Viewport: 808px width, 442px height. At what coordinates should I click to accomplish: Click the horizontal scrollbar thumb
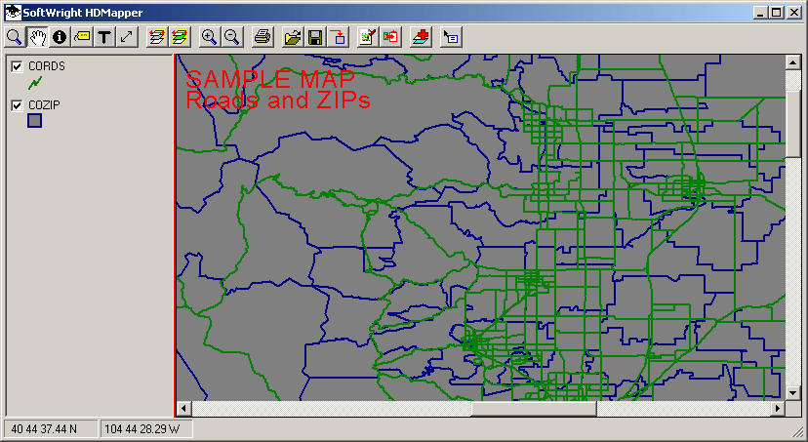534,409
